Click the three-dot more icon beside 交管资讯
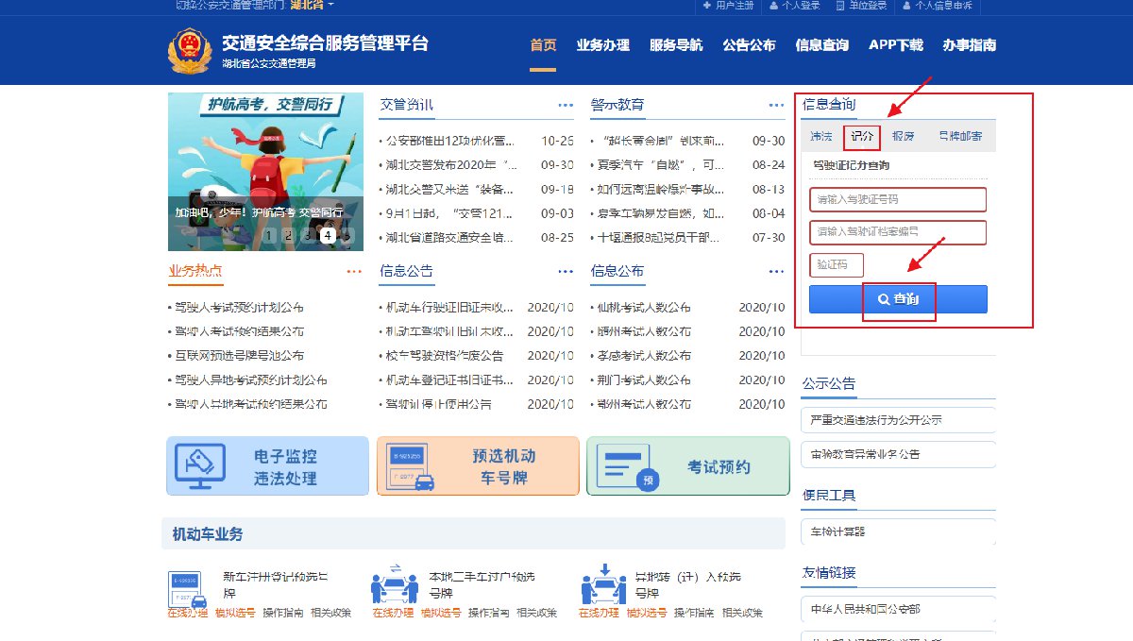Image resolution: width=1133 pixels, height=641 pixels. click(x=565, y=106)
